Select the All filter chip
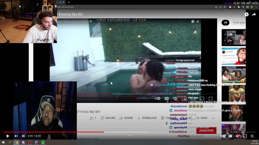The width and height of the screenshot is (259, 145). (x=225, y=23)
